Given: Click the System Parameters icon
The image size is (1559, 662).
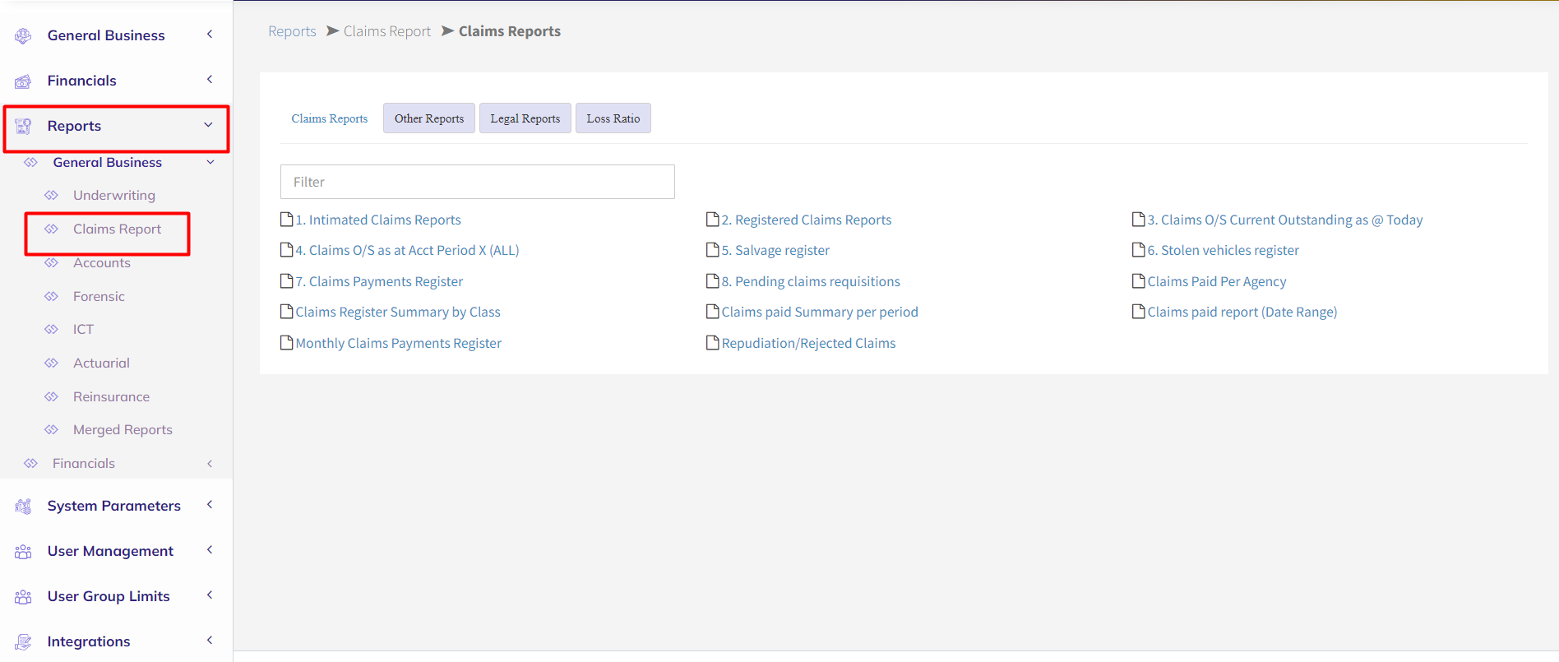Looking at the screenshot, I should [x=23, y=506].
